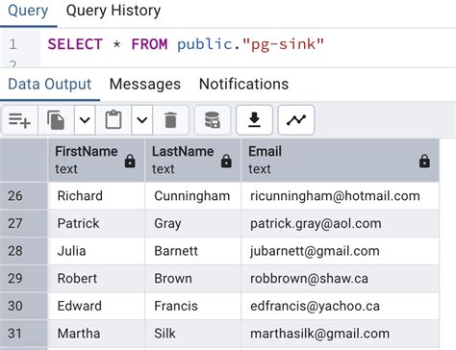Click the Delete row trash icon
Screen dimensions: 456x350
pyautogui.click(x=170, y=120)
